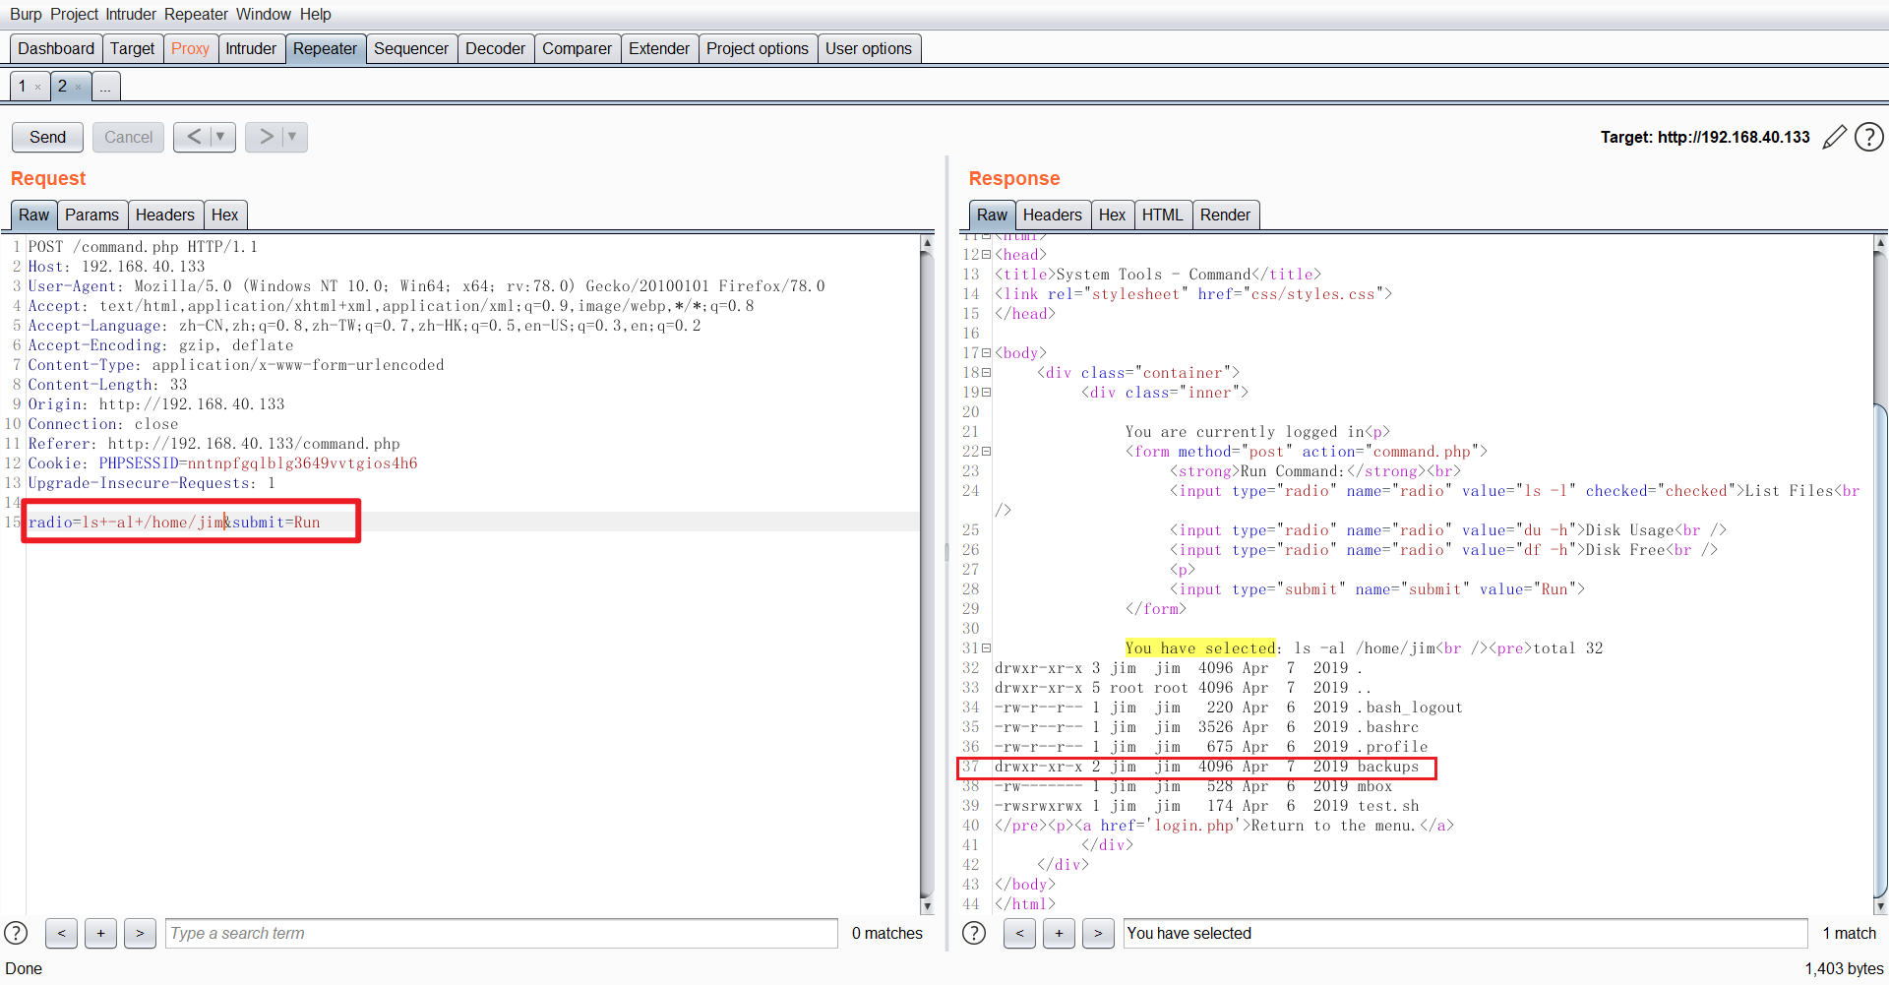Focus response search field 'You have selected'

1465,933
